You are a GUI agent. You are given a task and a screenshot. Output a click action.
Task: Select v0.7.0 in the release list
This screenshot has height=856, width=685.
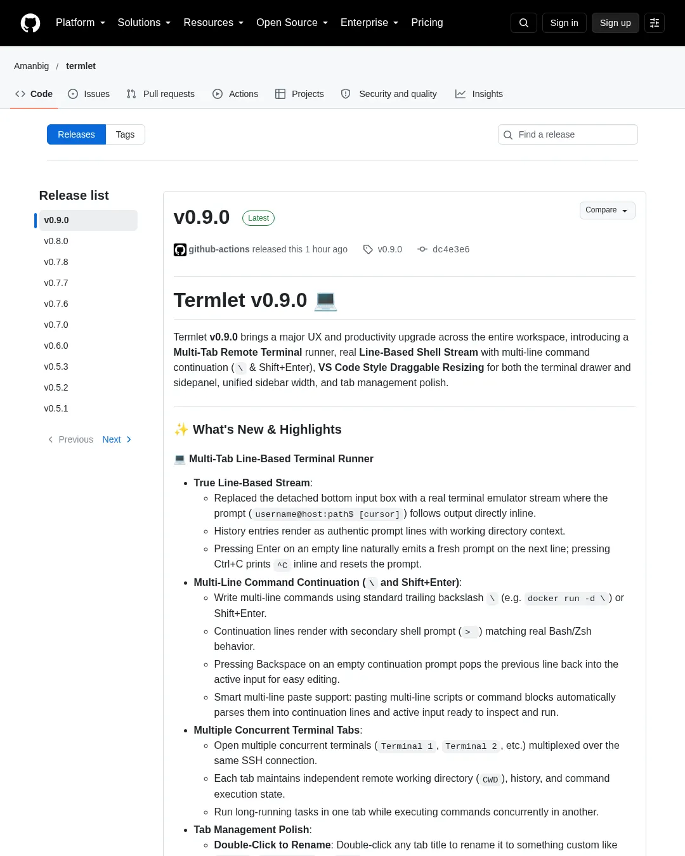88,325
